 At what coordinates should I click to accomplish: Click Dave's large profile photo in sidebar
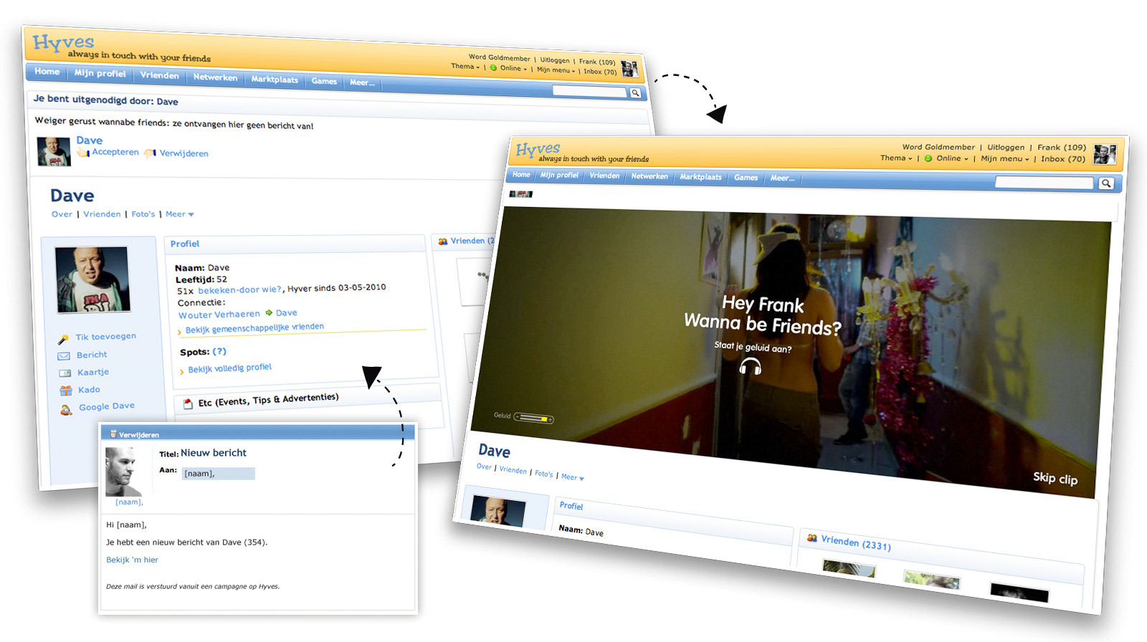pos(93,279)
